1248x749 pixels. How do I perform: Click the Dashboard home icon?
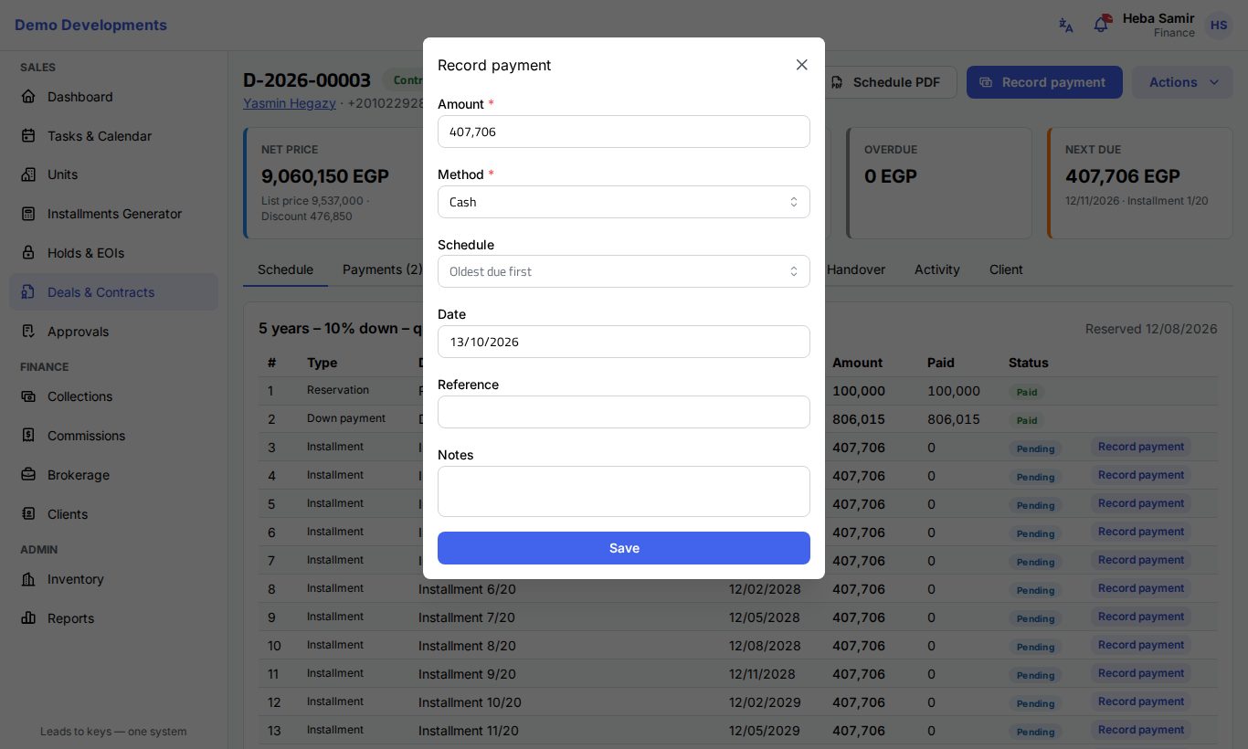[x=28, y=97]
